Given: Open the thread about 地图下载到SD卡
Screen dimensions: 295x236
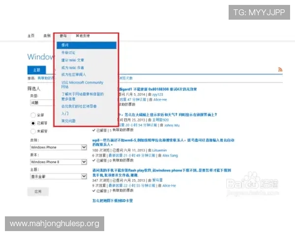Looking at the screenshot, I should 113,201.
